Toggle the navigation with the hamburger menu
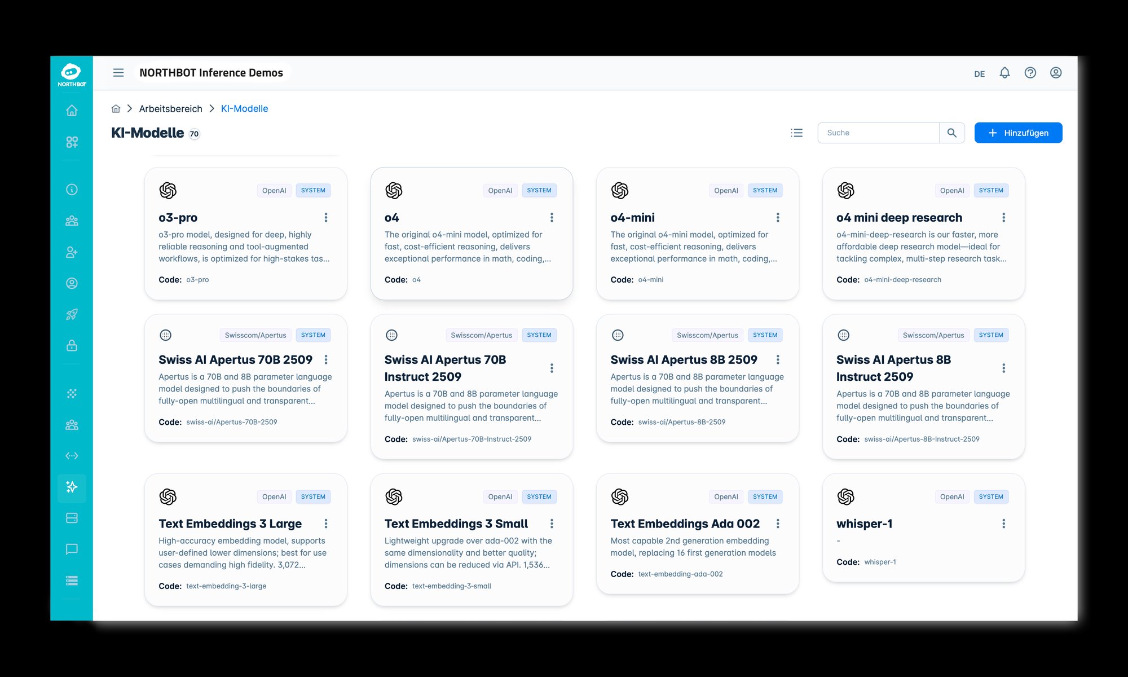 pos(118,72)
